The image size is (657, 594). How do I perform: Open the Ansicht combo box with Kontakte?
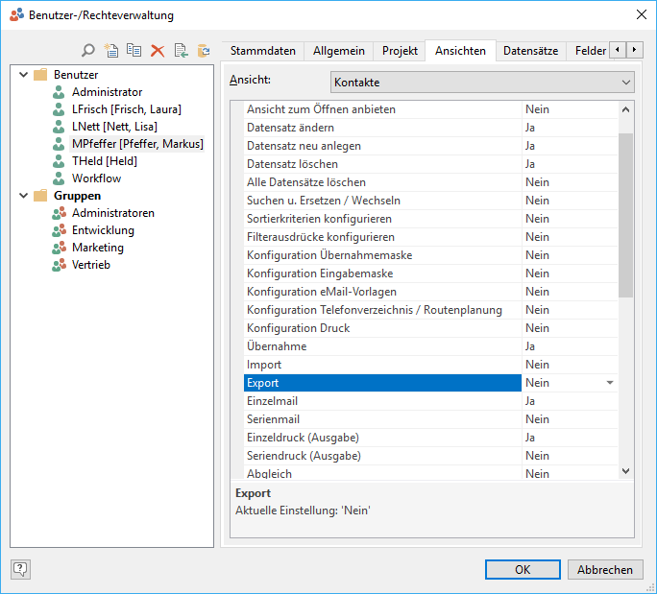(482, 83)
